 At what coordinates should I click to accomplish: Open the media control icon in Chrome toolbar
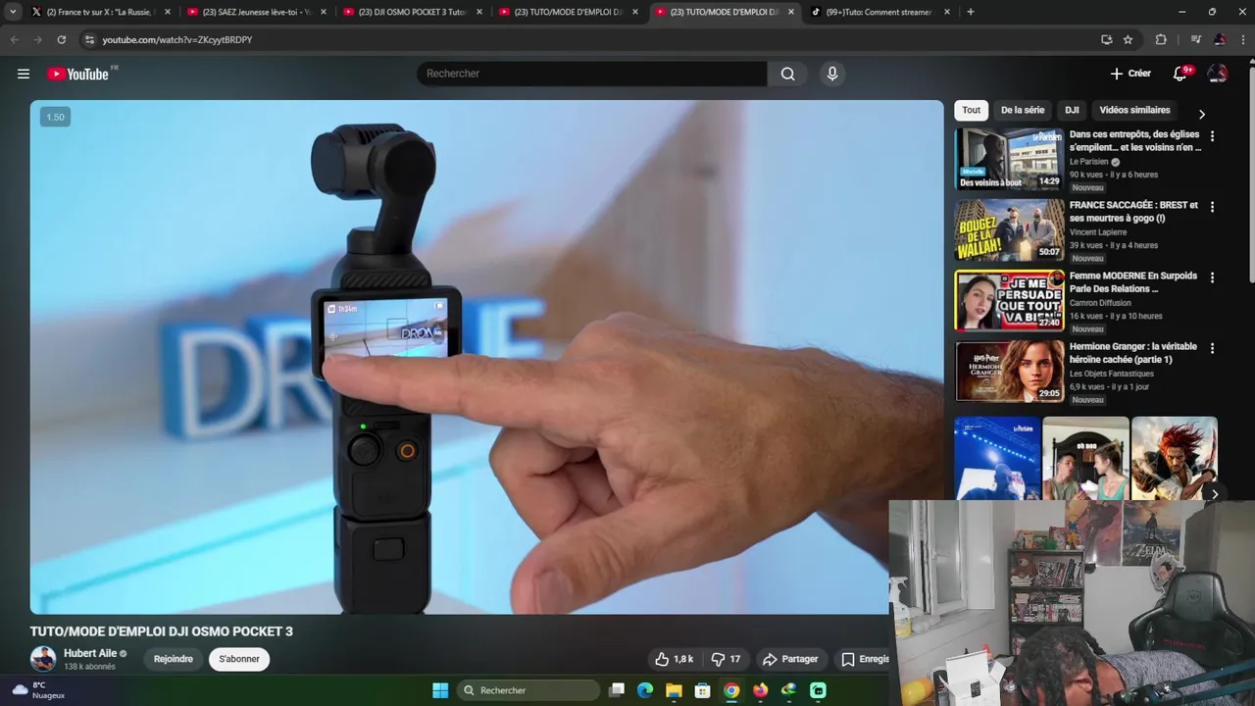pyautogui.click(x=1195, y=39)
